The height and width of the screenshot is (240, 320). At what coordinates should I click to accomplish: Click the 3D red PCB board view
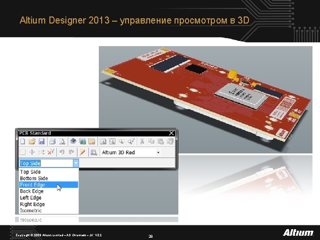pyautogui.click(x=206, y=100)
